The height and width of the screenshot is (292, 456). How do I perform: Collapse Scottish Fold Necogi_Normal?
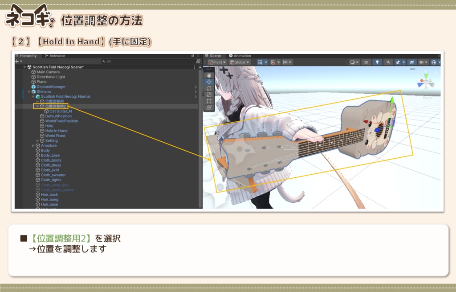[x=33, y=96]
